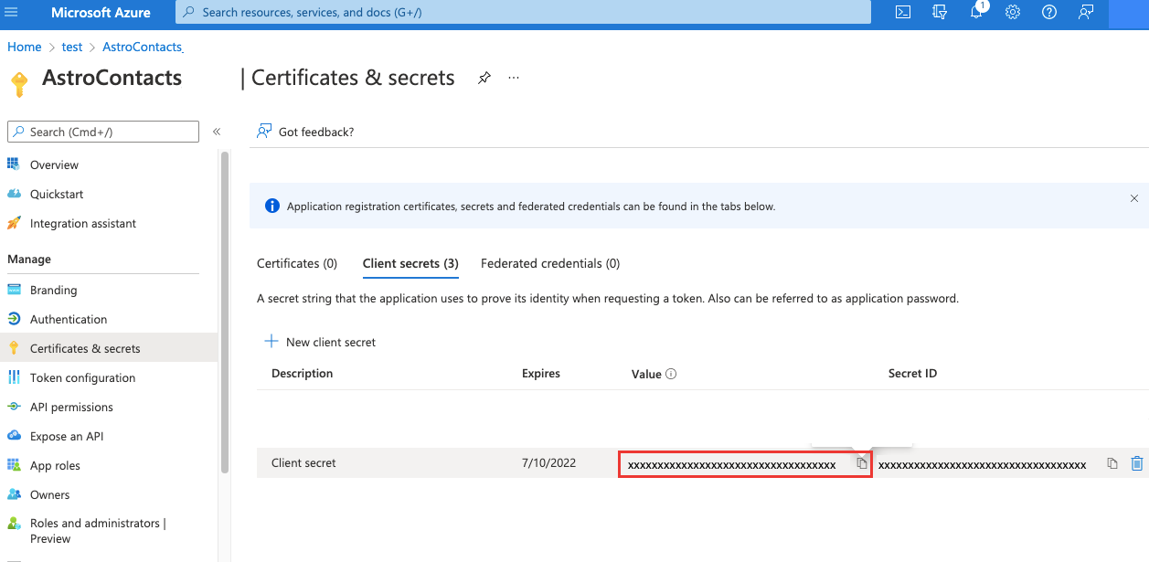The width and height of the screenshot is (1149, 562).
Task: Sort by the Description column header
Action: pos(303,374)
